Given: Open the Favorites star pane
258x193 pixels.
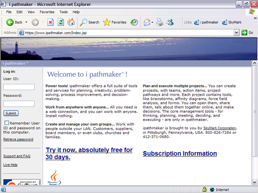Looking at the screenshot, I should pyautogui.click(x=114, y=22).
